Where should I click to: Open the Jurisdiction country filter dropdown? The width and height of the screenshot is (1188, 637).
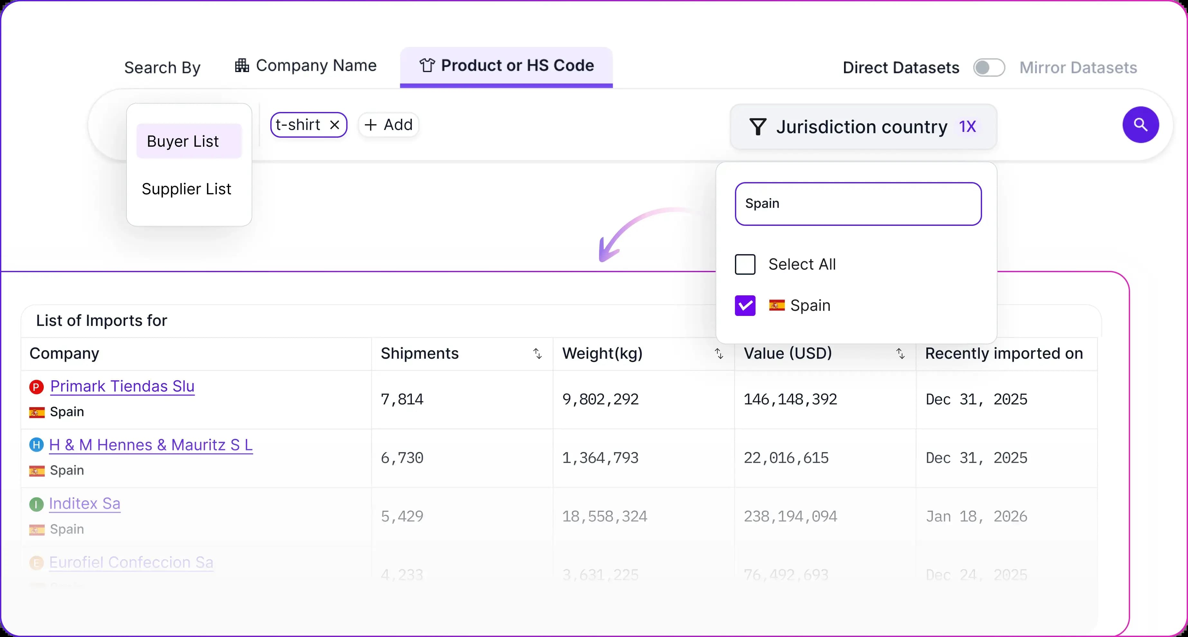[862, 127]
